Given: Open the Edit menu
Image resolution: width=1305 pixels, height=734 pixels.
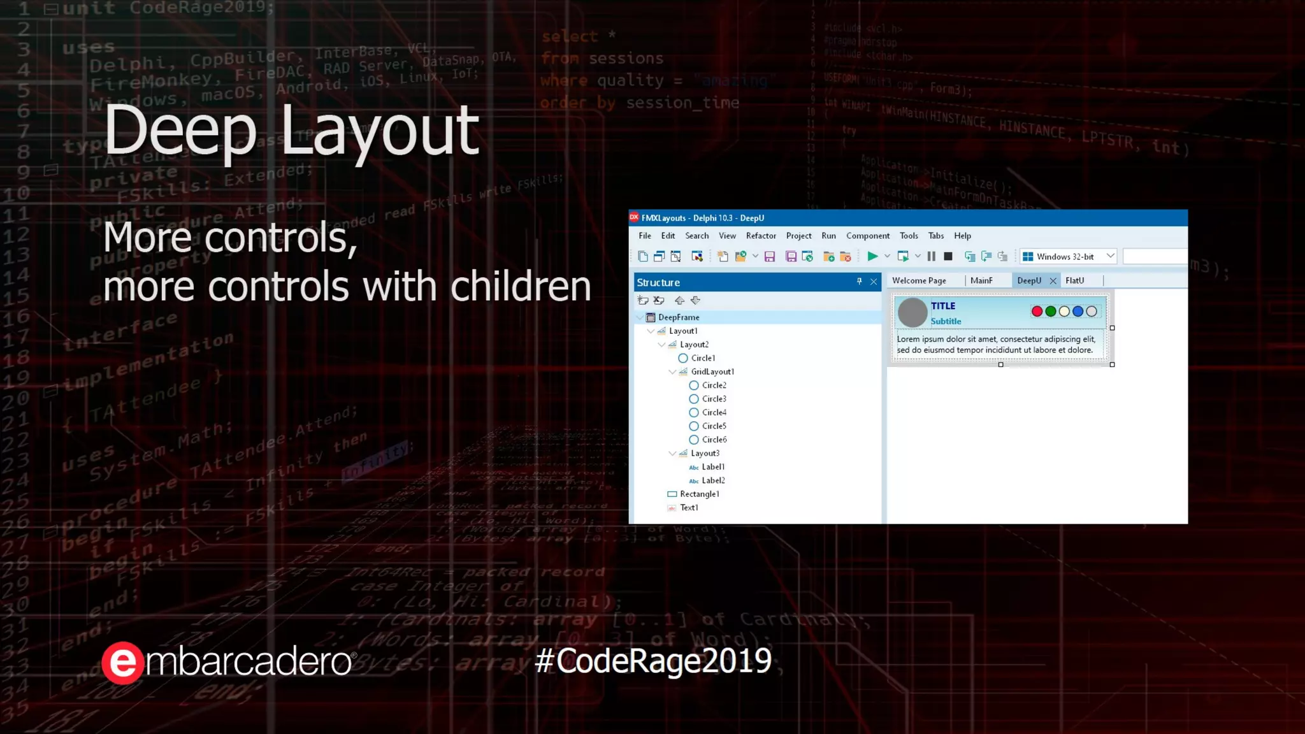Looking at the screenshot, I should (668, 236).
